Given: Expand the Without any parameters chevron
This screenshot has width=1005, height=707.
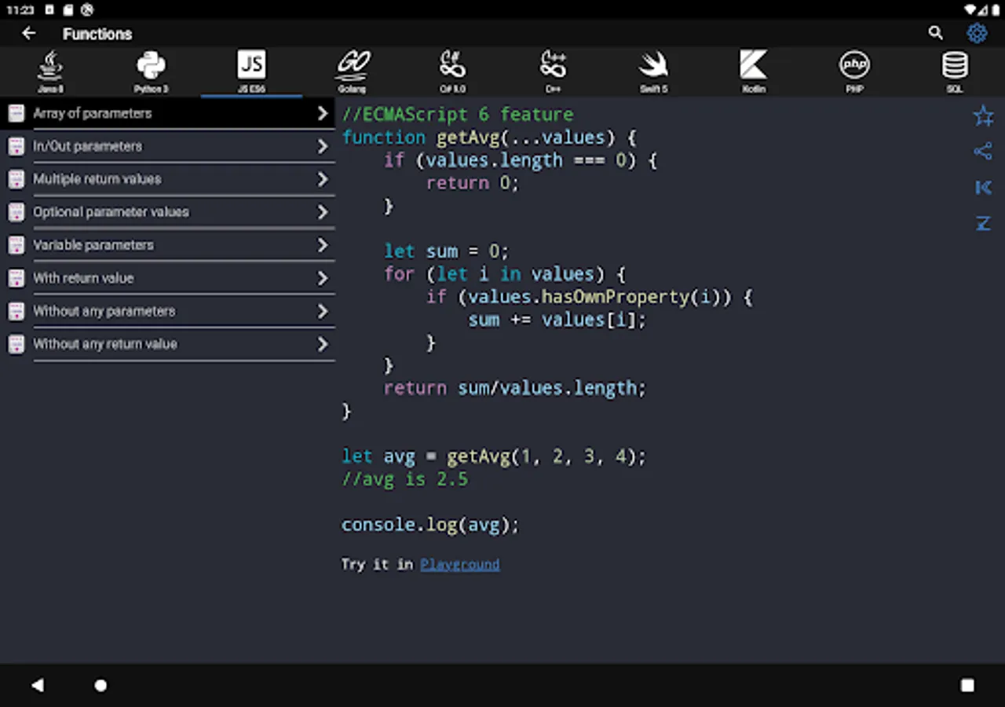Looking at the screenshot, I should (322, 312).
